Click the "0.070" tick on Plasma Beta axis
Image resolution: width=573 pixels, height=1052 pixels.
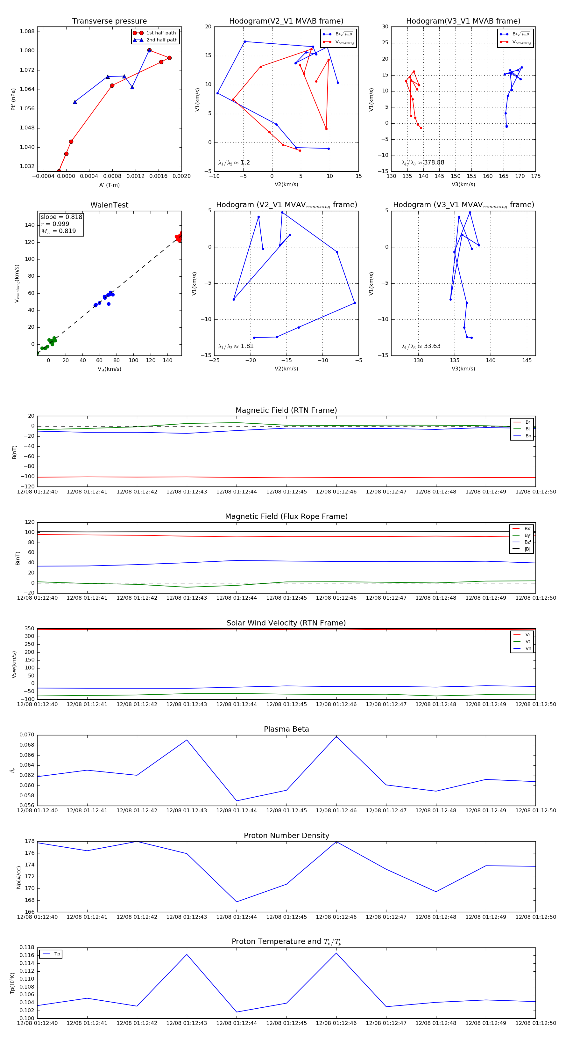(x=27, y=735)
